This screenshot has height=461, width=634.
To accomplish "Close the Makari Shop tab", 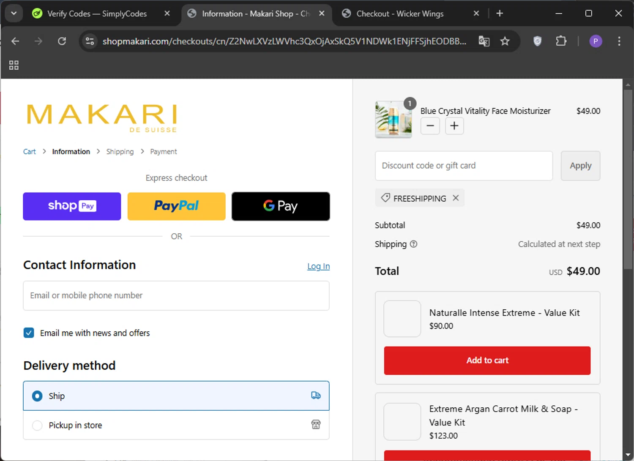I will tap(322, 14).
